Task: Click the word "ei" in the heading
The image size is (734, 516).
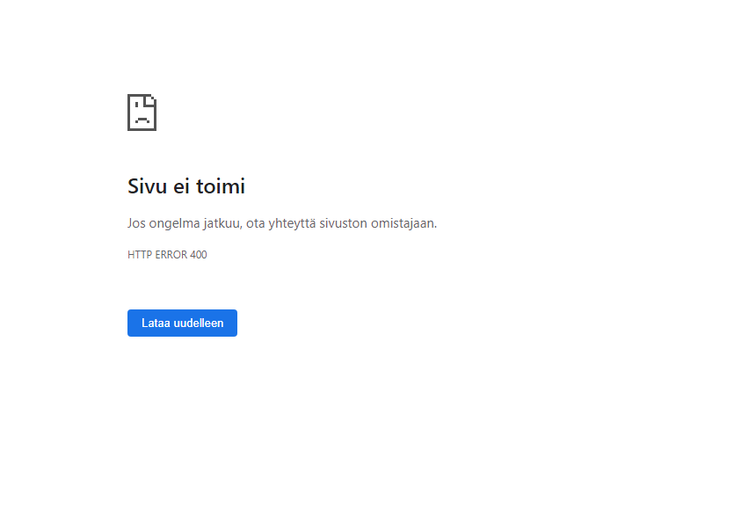Action: [x=182, y=186]
